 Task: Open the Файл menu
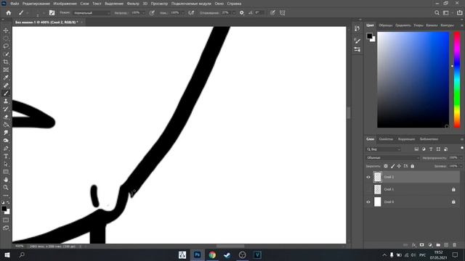click(x=15, y=4)
